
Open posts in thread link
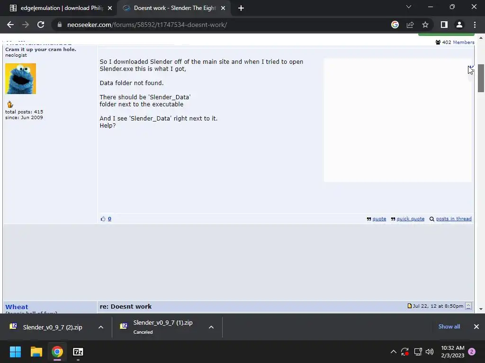point(454,219)
